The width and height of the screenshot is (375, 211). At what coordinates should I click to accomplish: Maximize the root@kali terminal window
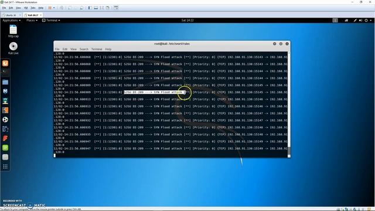click(x=281, y=44)
